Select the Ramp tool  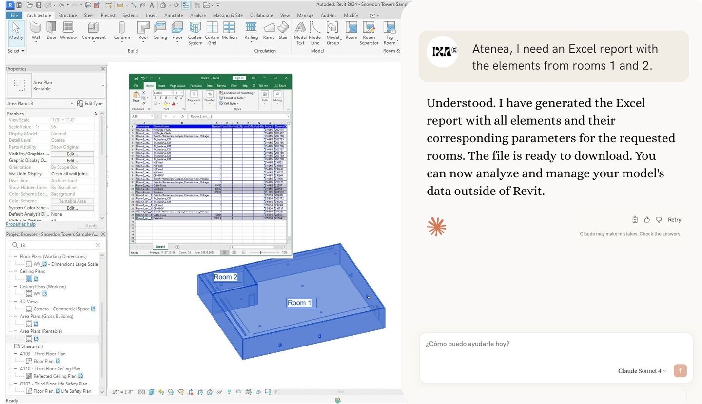coord(269,31)
